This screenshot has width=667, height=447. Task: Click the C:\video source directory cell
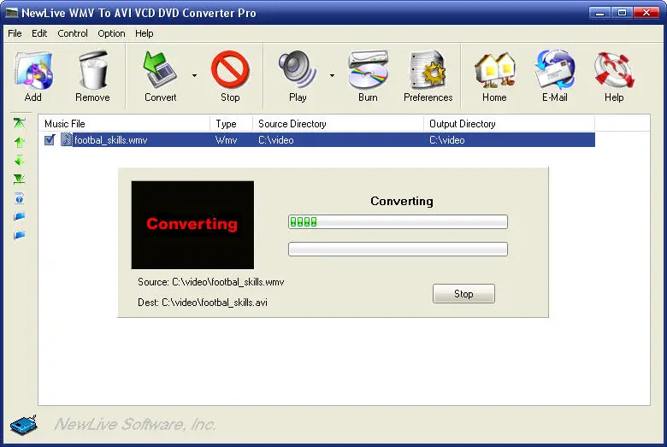tap(276, 140)
